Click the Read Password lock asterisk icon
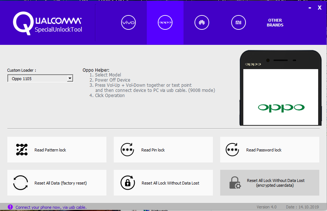The height and width of the screenshot is (211, 327). (232, 150)
